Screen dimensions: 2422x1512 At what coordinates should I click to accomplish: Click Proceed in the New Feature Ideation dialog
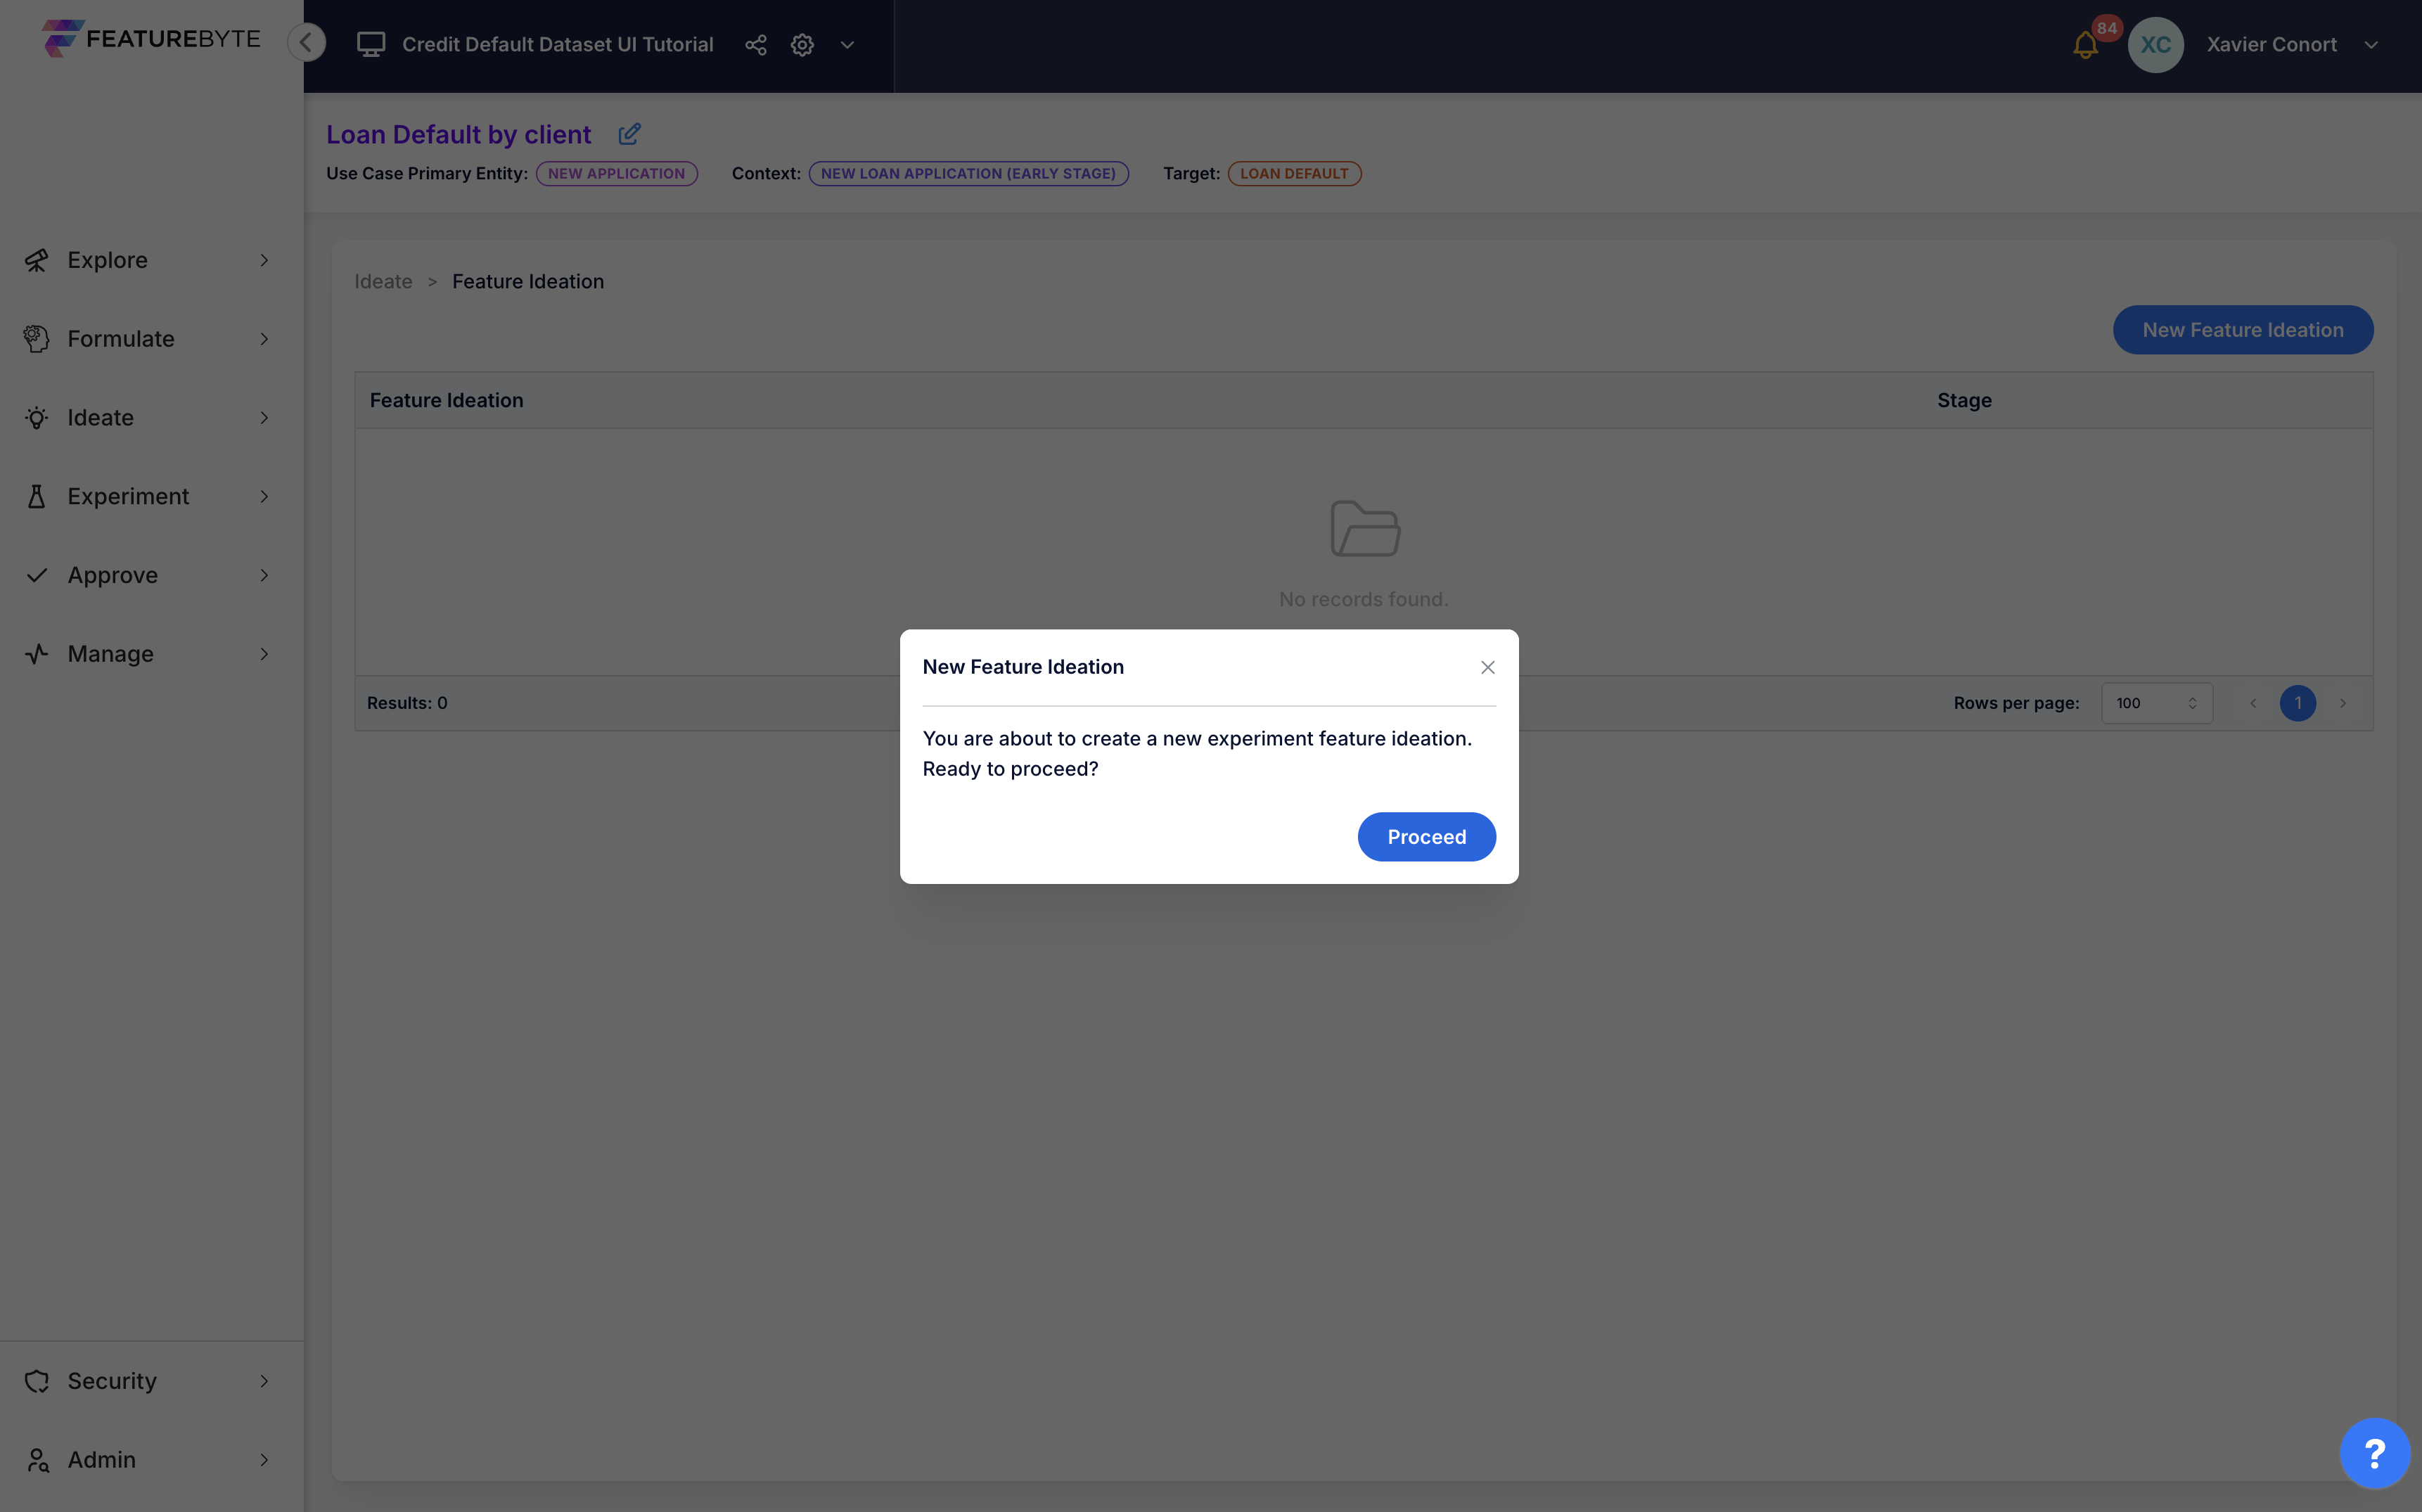[1426, 837]
